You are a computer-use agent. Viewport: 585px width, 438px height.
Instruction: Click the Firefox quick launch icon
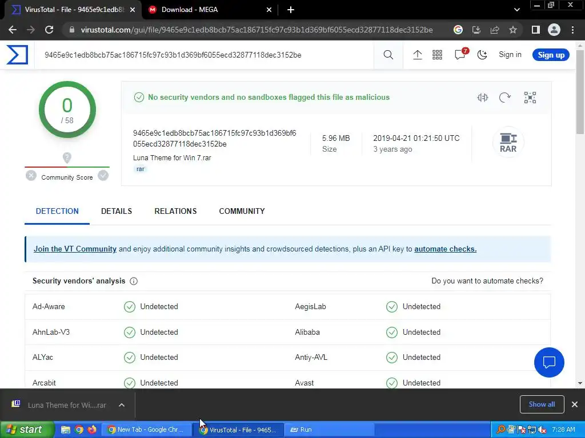pos(92,430)
